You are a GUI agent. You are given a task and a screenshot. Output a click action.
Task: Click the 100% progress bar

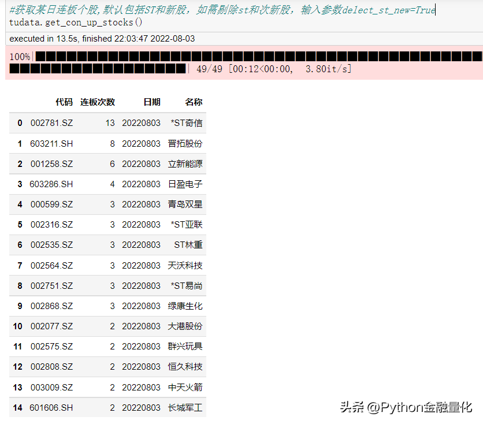246,62
